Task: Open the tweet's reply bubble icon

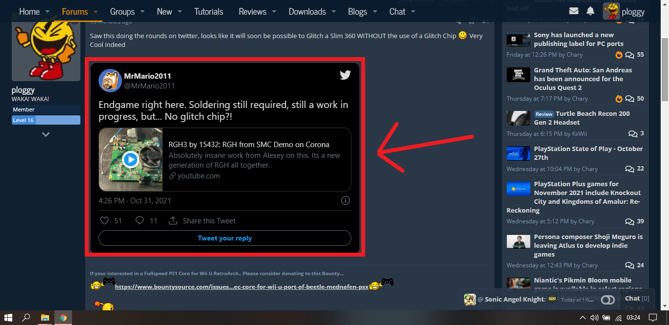Action: [140, 220]
